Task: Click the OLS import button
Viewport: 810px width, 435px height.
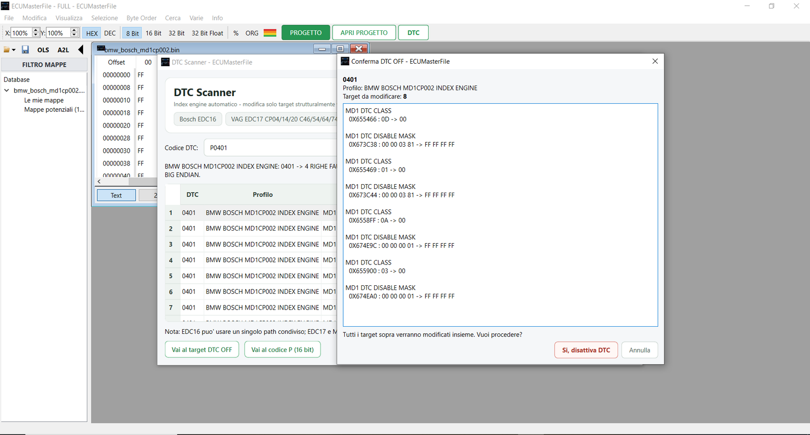Action: [x=43, y=50]
